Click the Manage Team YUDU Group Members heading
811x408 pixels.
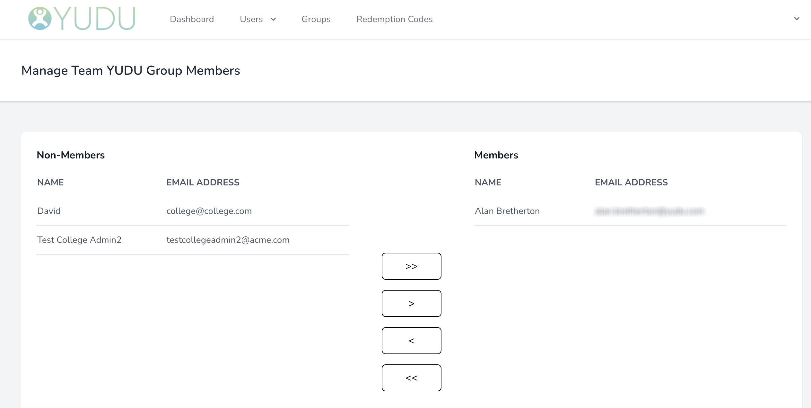click(x=130, y=70)
